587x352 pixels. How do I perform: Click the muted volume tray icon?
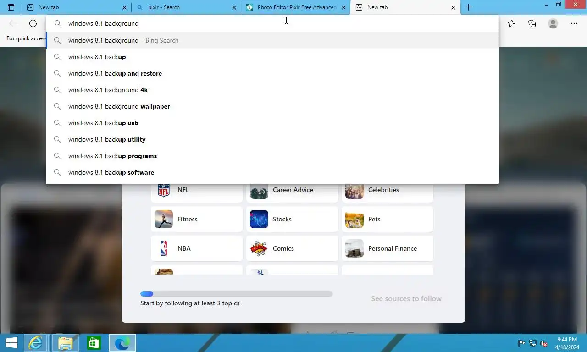click(544, 343)
